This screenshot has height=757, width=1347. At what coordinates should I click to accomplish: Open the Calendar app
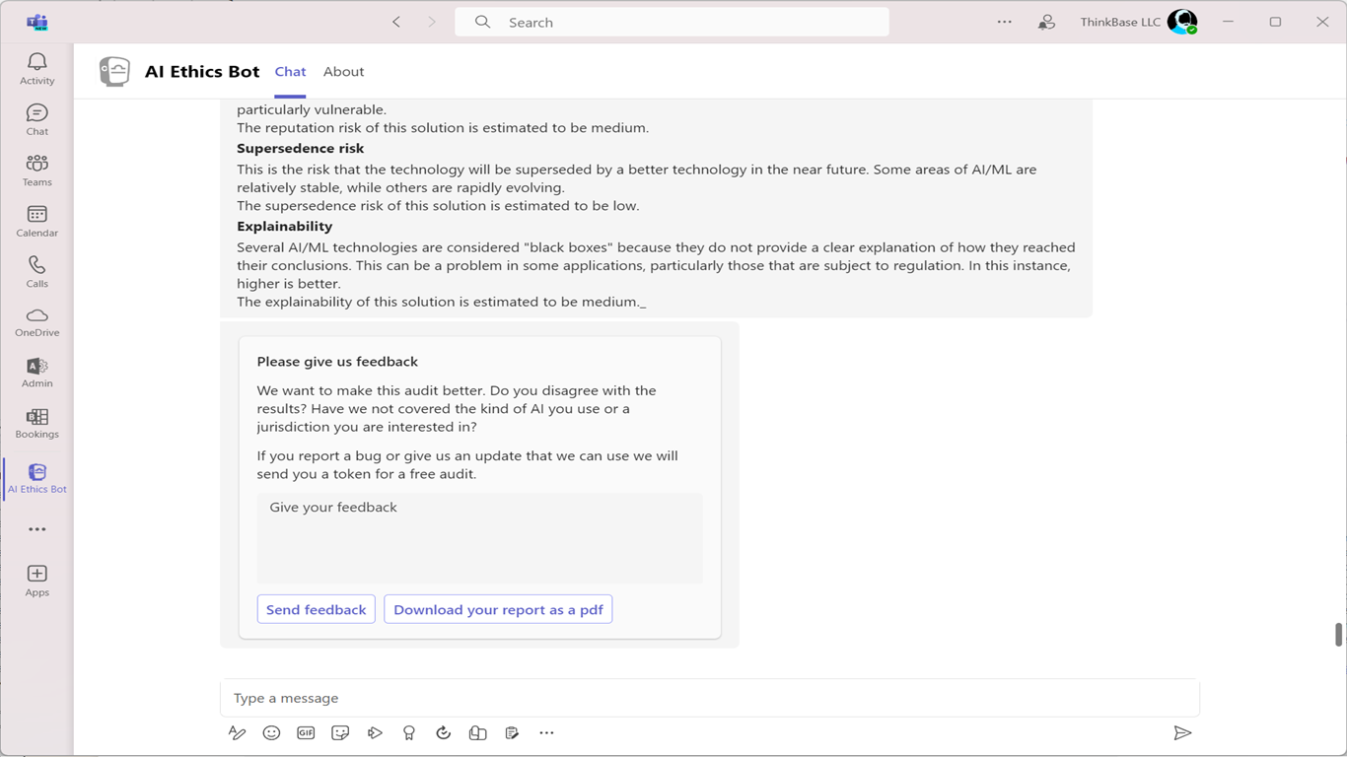(x=36, y=222)
